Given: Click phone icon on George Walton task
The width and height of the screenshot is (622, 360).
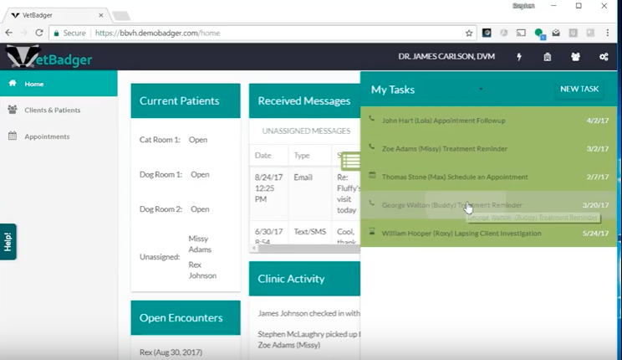Looking at the screenshot, I should [x=372, y=203].
